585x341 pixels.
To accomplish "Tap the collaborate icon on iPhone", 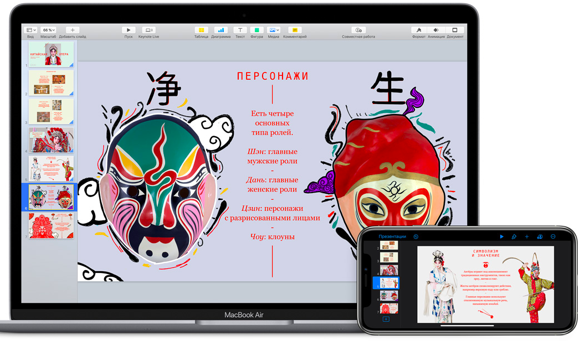I will pyautogui.click(x=540, y=236).
